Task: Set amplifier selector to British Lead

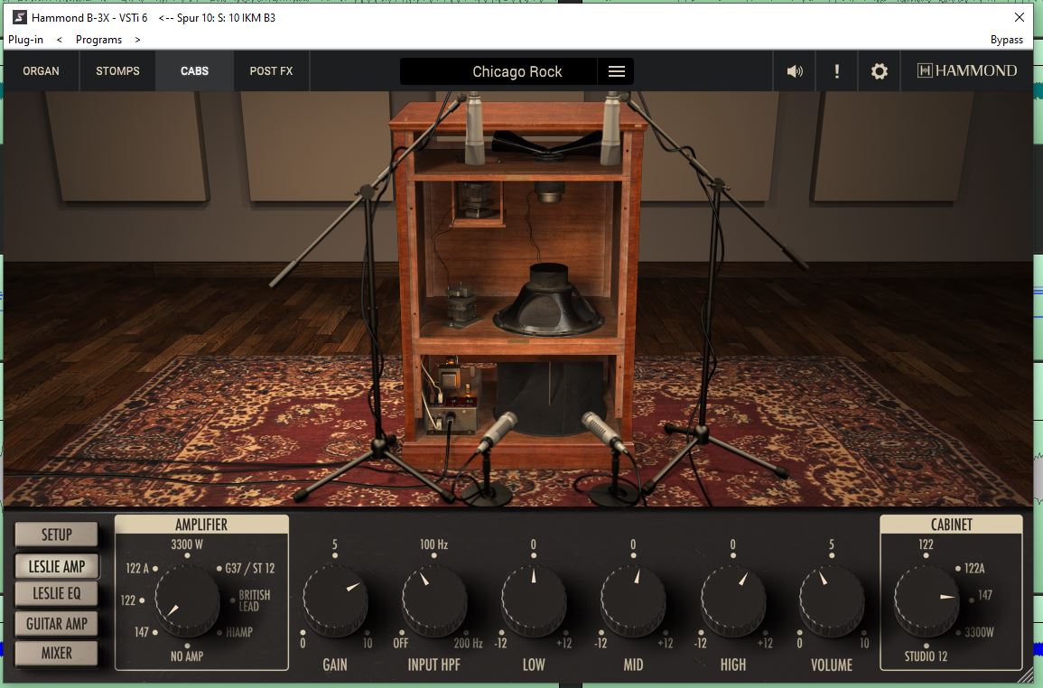Action: pyautogui.click(x=254, y=600)
